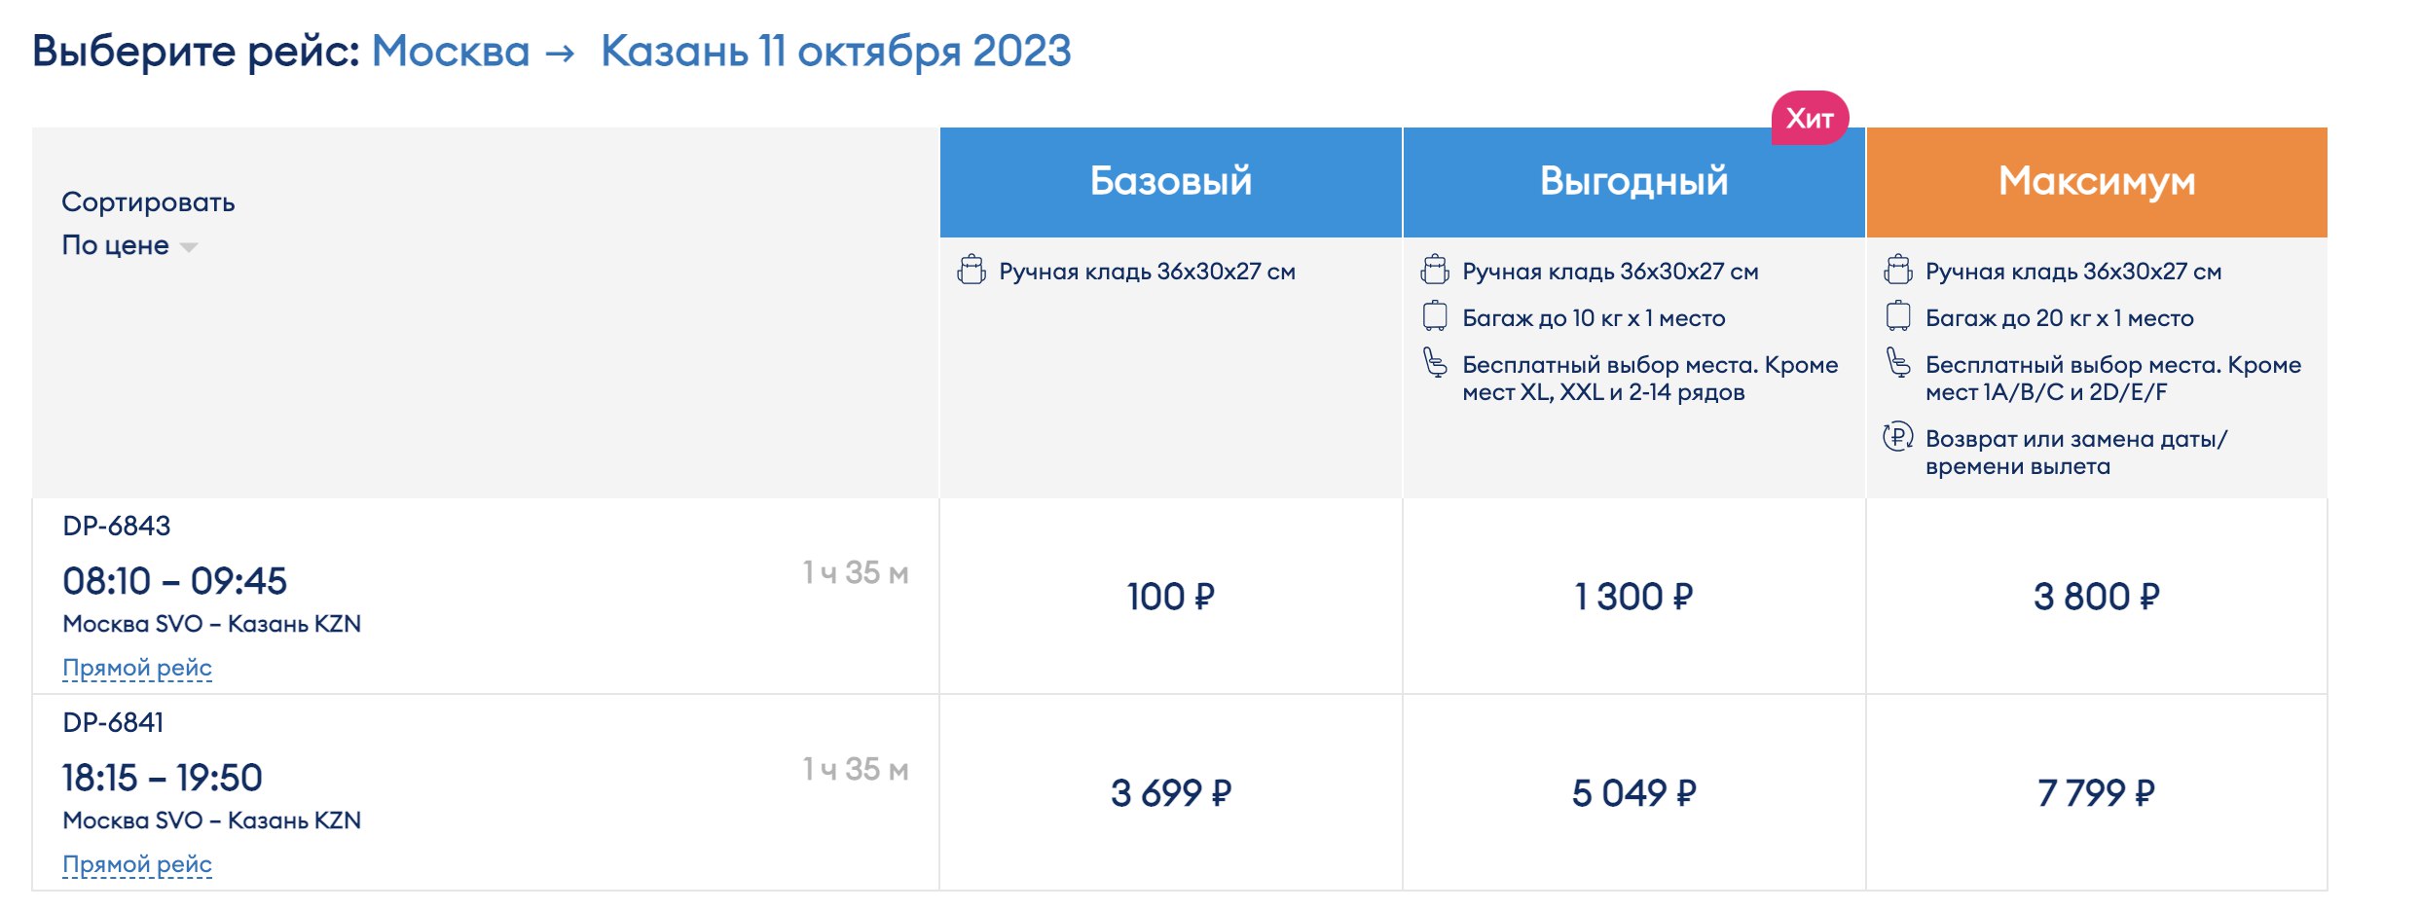
Task: Click 20 kg baggage suitcase icon
Action: [x=1897, y=316]
